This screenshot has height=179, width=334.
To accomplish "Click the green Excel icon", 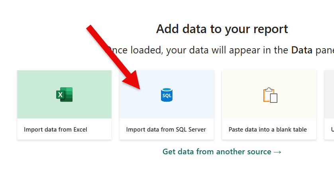I will 64,94.
